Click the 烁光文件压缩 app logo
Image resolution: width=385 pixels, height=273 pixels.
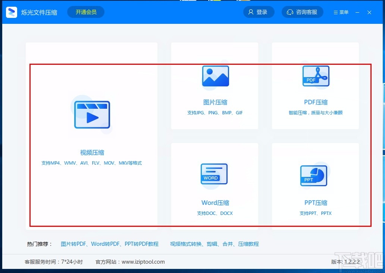[12, 12]
